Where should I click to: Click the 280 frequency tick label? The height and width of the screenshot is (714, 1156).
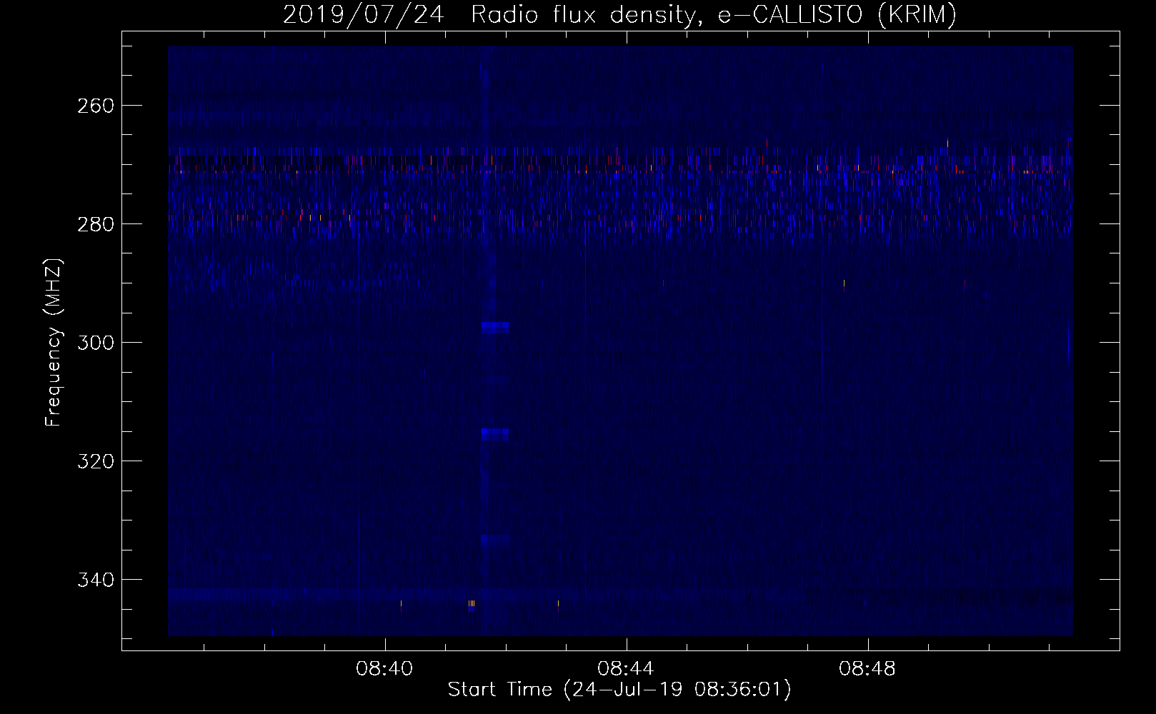tap(94, 224)
